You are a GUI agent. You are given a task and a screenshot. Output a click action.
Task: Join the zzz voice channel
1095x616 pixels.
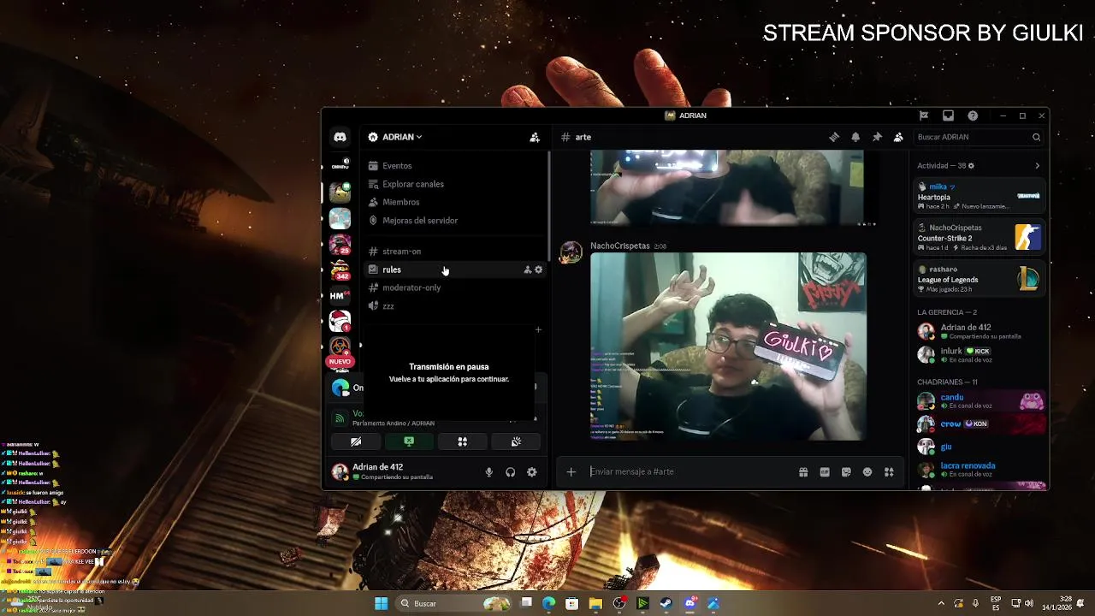pyautogui.click(x=455, y=305)
